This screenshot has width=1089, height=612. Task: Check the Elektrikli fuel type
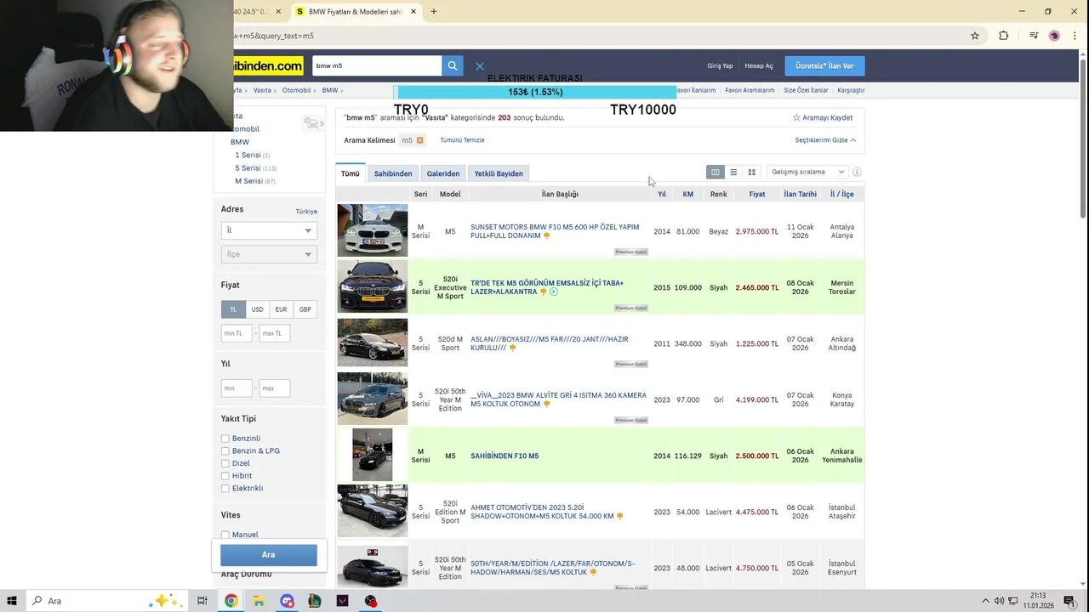pos(225,489)
